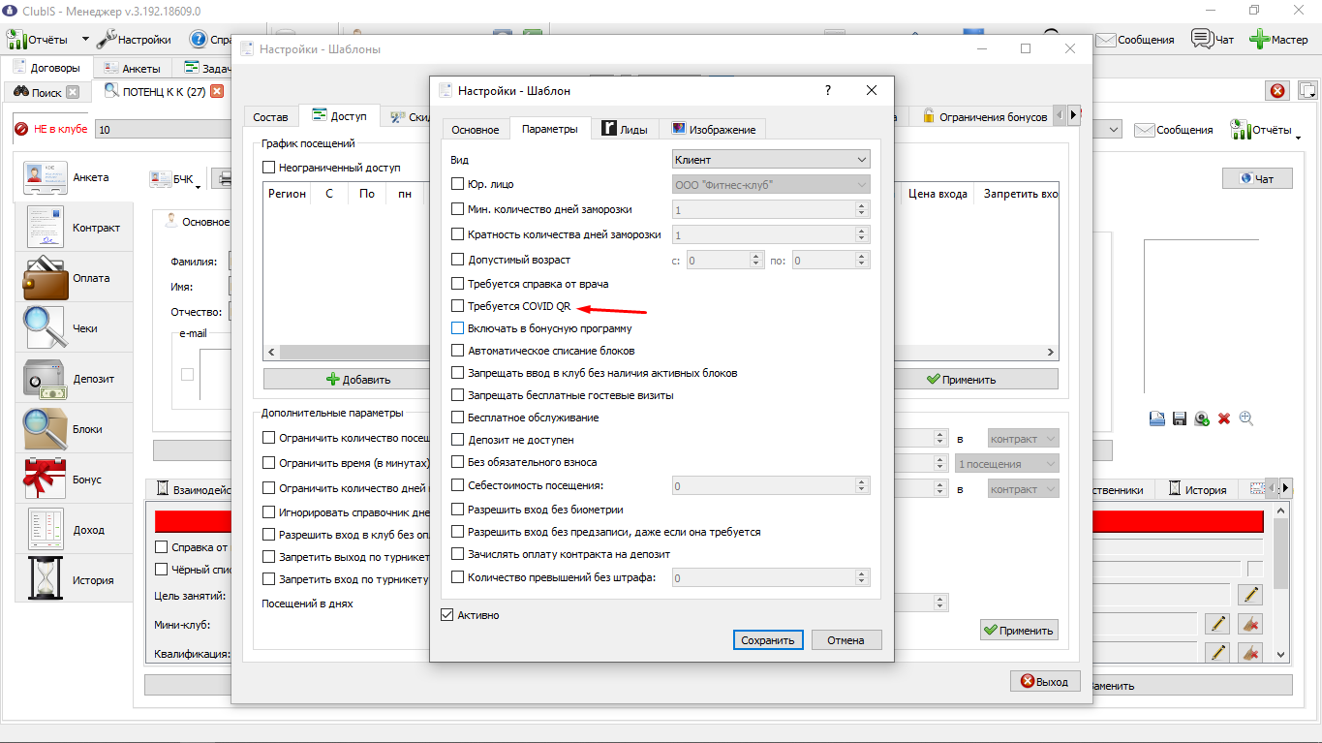Open the Чеки magnifier icon in sidebar

(x=45, y=328)
